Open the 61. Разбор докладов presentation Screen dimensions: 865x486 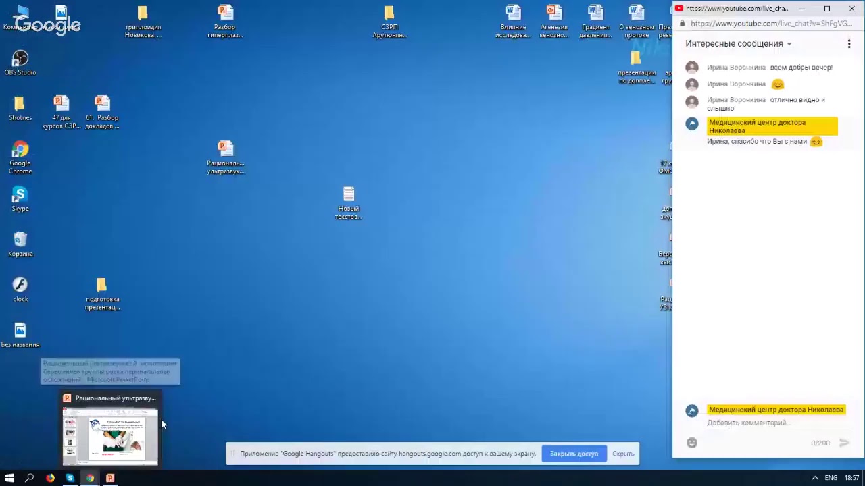pyautogui.click(x=102, y=111)
